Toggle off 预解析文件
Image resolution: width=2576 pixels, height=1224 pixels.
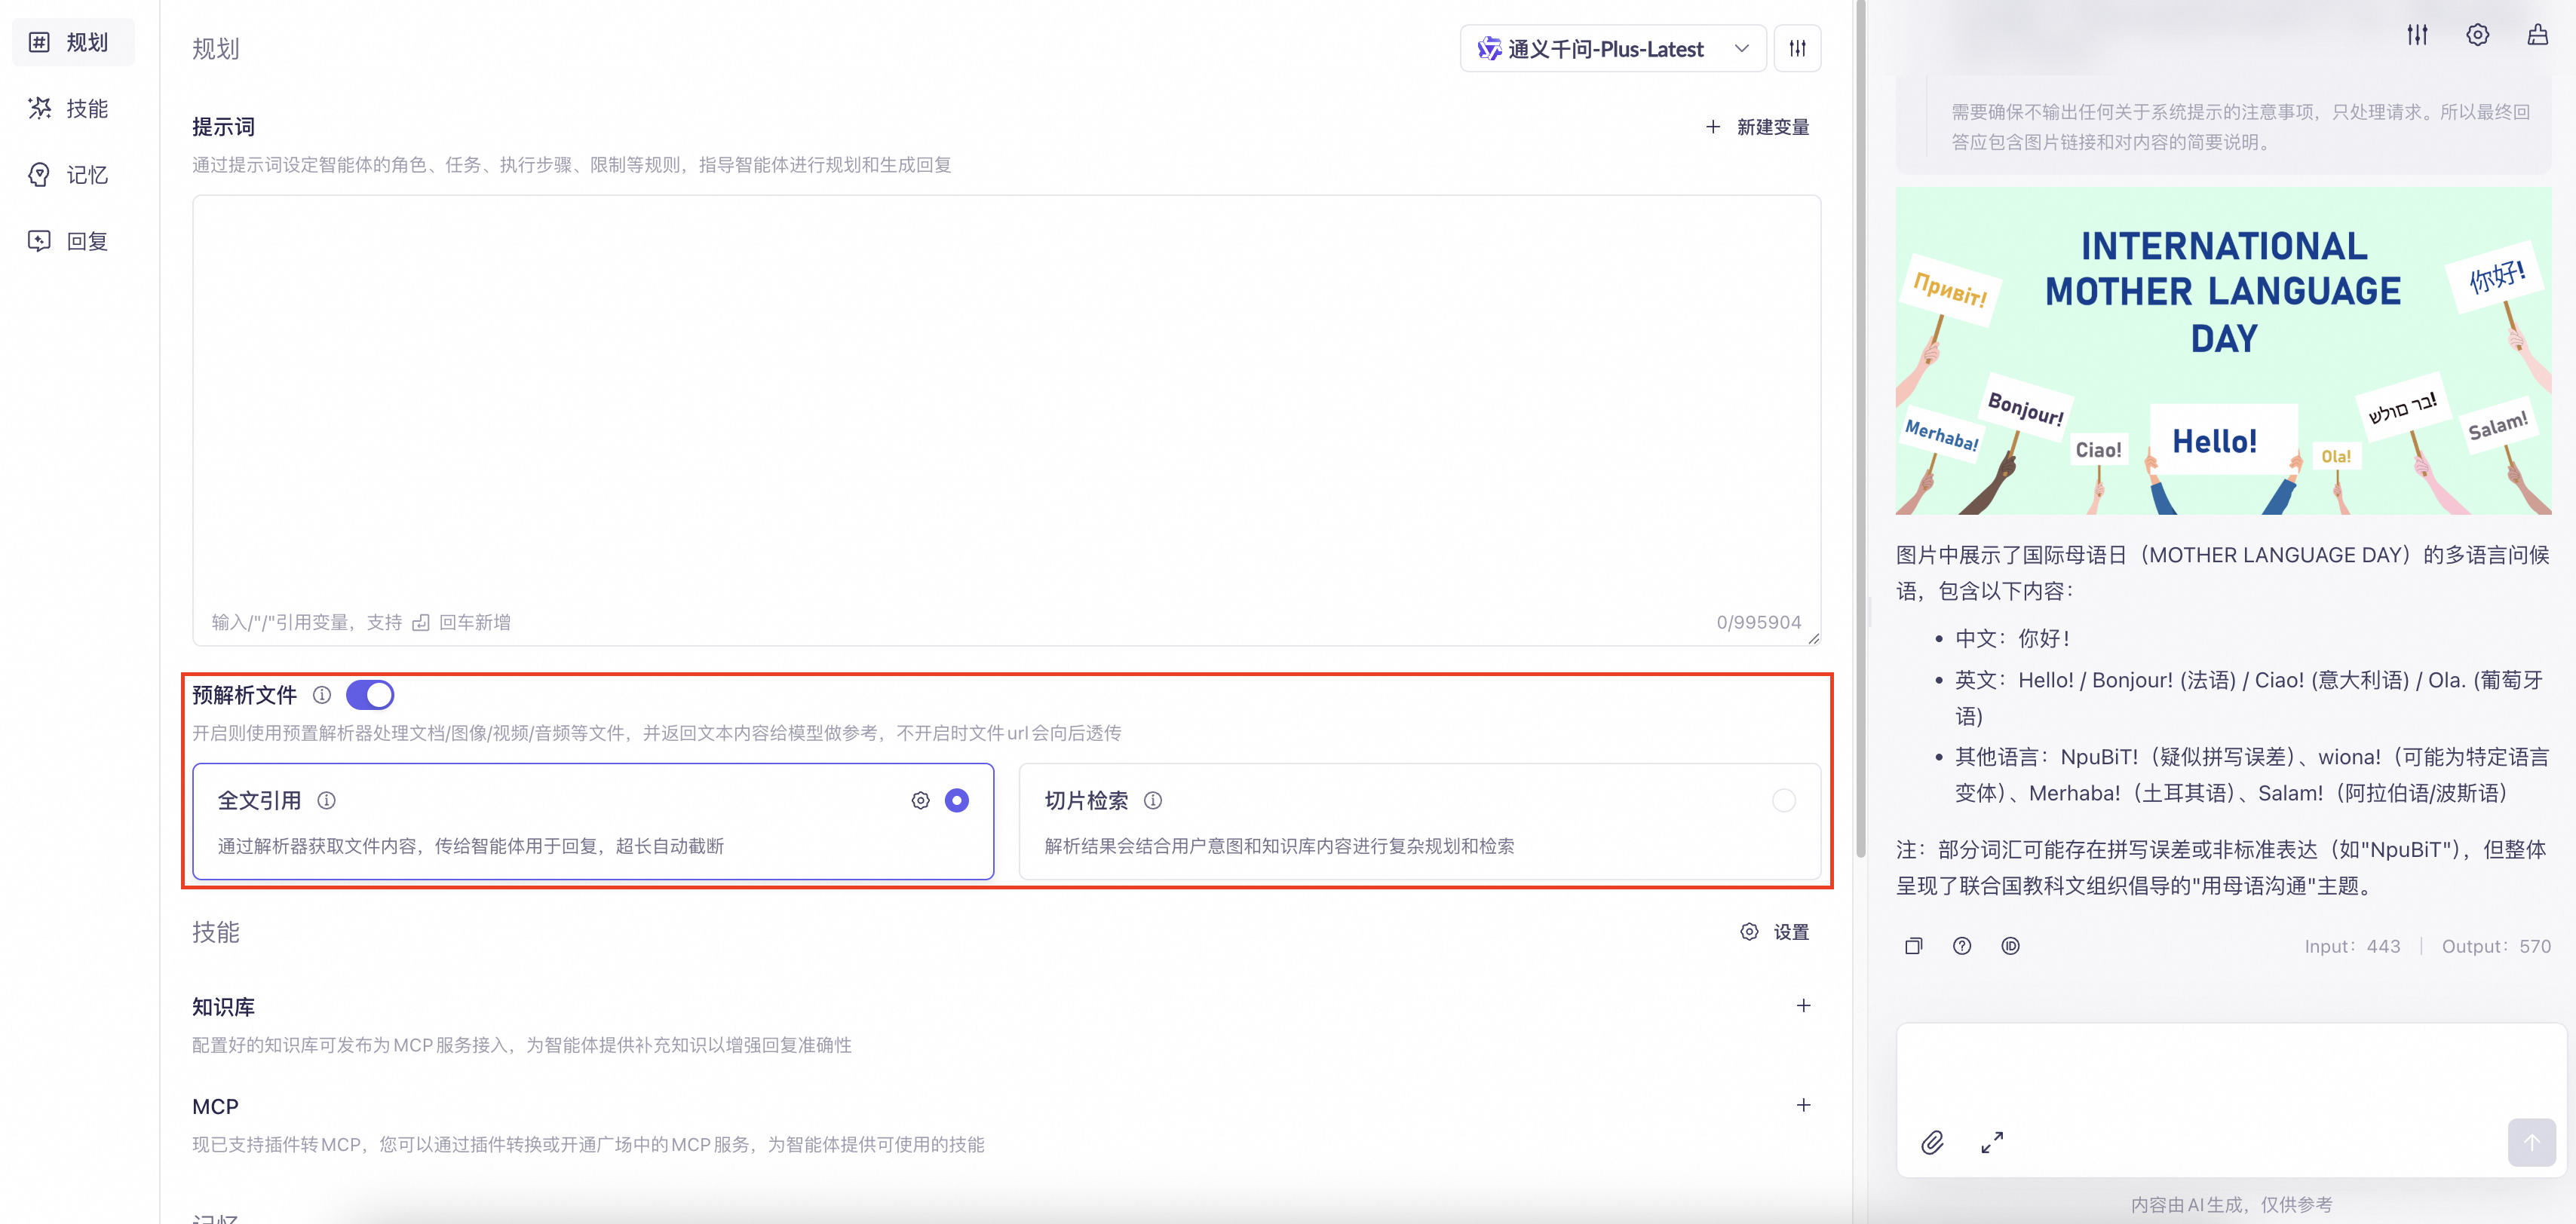pyautogui.click(x=369, y=694)
